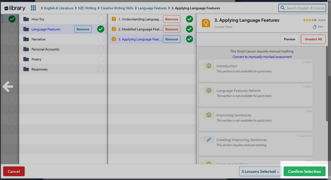Remove lesson 2 Modelled Language Features
Image resolution: width=331 pixels, height=180 pixels.
(172, 29)
